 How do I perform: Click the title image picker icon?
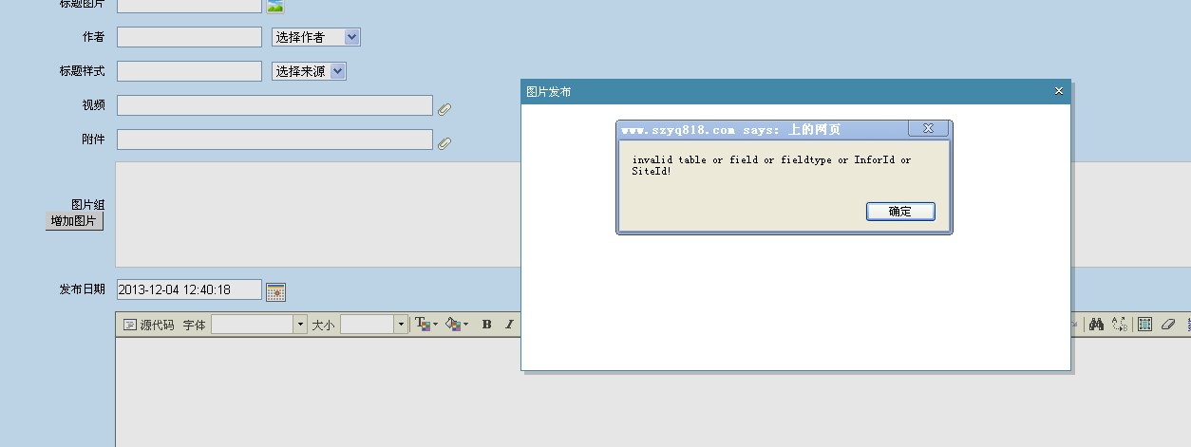(275, 6)
